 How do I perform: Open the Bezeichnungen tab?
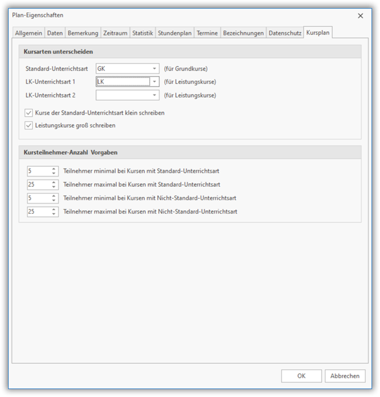click(243, 33)
